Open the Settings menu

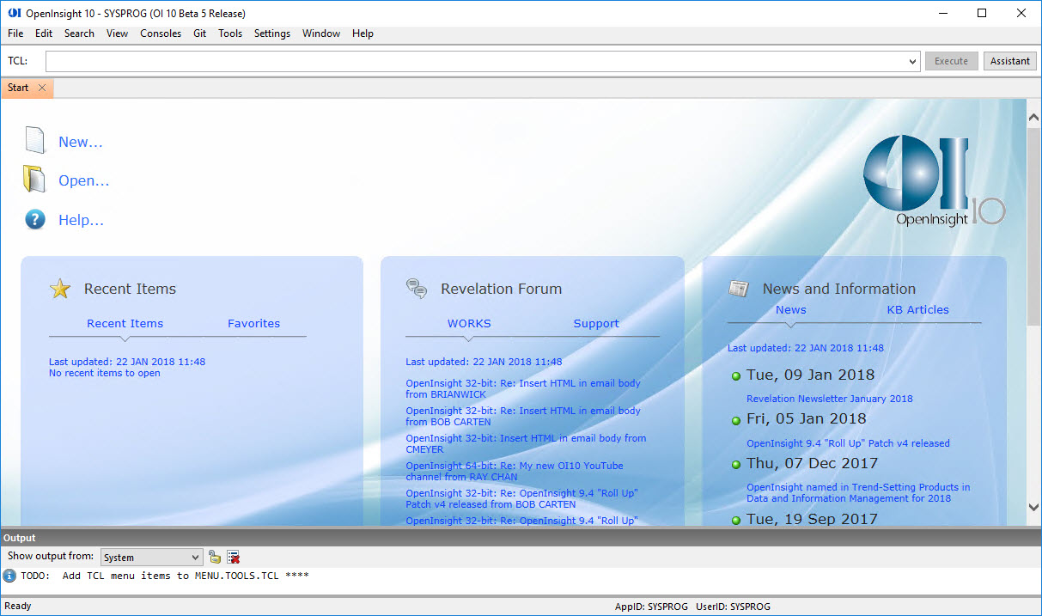272,34
